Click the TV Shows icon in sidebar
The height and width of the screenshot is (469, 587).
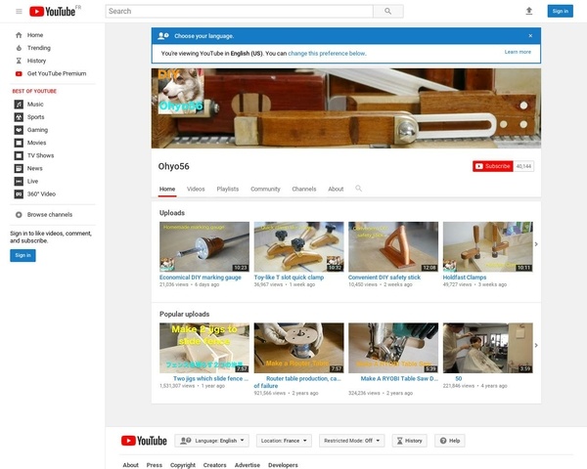coord(19,155)
